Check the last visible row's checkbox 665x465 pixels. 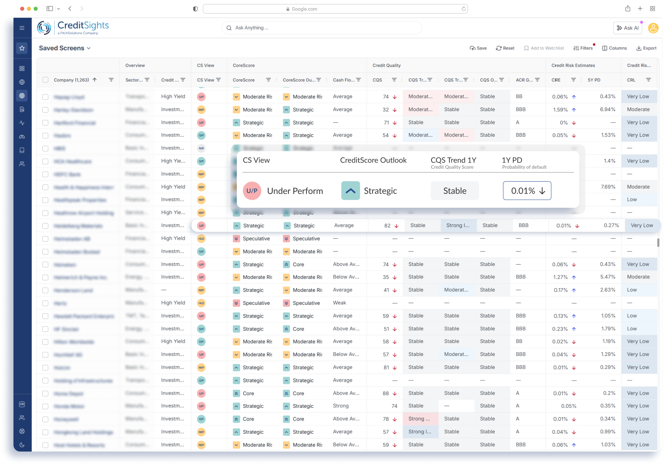(45, 445)
